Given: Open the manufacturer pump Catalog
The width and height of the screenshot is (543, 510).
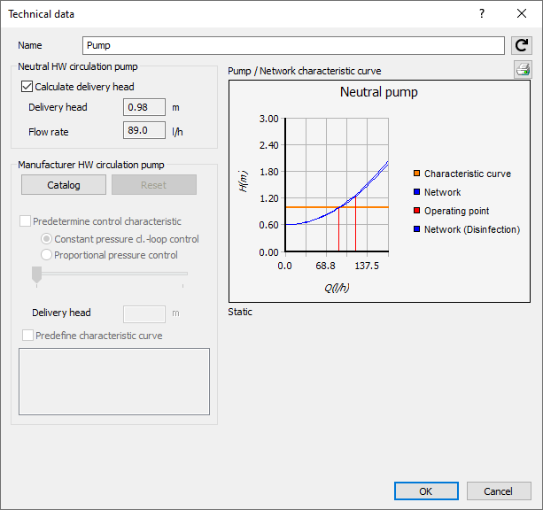Looking at the screenshot, I should coord(64,185).
